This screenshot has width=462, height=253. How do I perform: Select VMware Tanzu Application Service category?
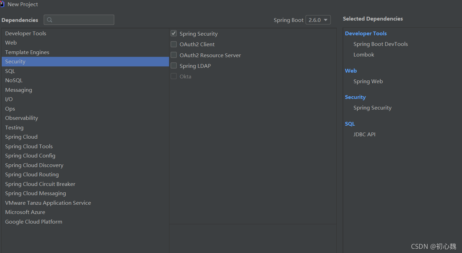pyautogui.click(x=85, y=203)
